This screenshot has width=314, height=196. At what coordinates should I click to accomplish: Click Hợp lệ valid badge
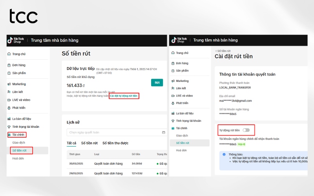tap(241, 144)
